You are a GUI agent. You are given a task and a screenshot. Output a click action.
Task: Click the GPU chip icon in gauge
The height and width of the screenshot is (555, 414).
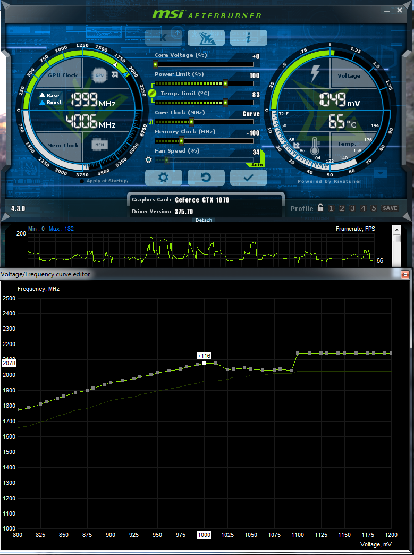click(x=99, y=75)
